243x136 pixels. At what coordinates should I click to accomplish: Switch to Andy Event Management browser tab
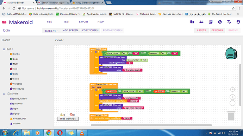(x=88, y=2)
